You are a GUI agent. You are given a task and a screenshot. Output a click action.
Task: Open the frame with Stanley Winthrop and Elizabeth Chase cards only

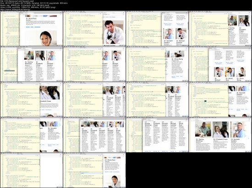(220, 28)
